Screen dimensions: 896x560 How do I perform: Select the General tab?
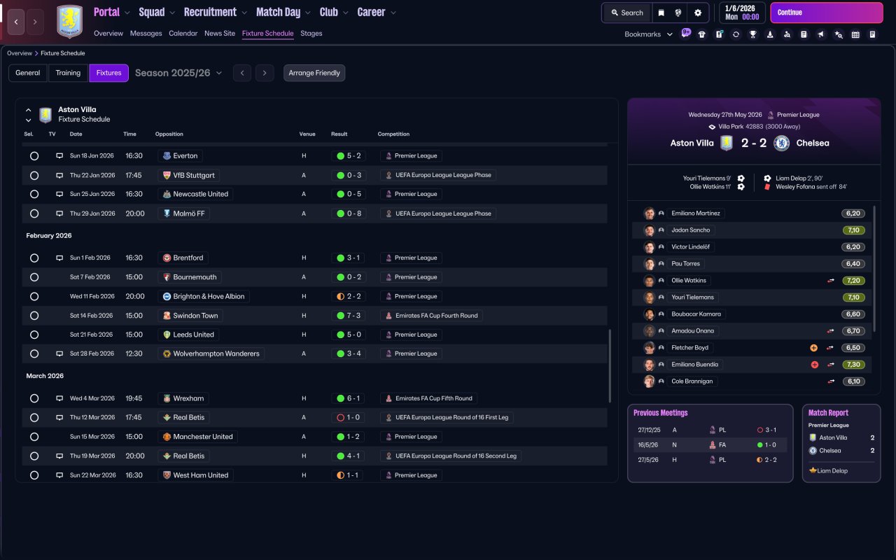coord(28,73)
